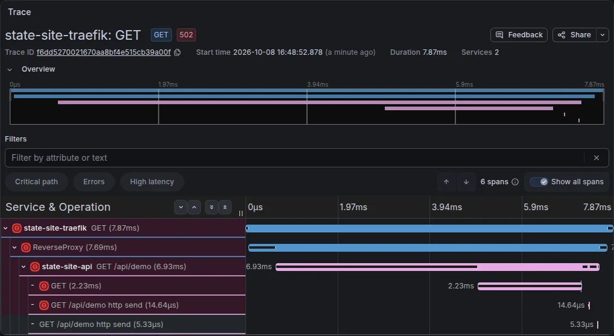
Task: Click the column resize handle beside Service & Operation
Action: tap(241, 213)
